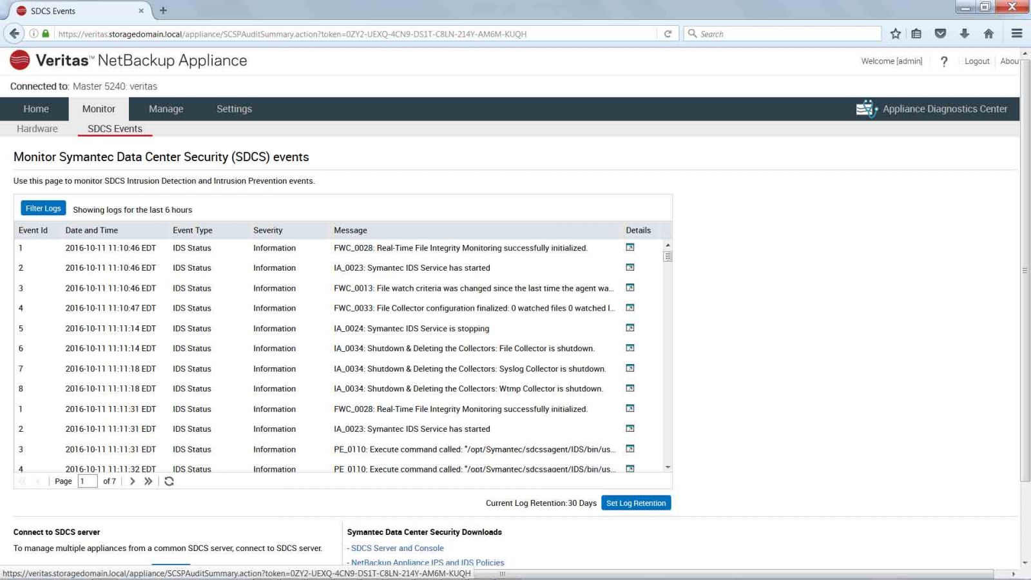
Task: Bookmark this page with star icon
Action: click(x=896, y=34)
